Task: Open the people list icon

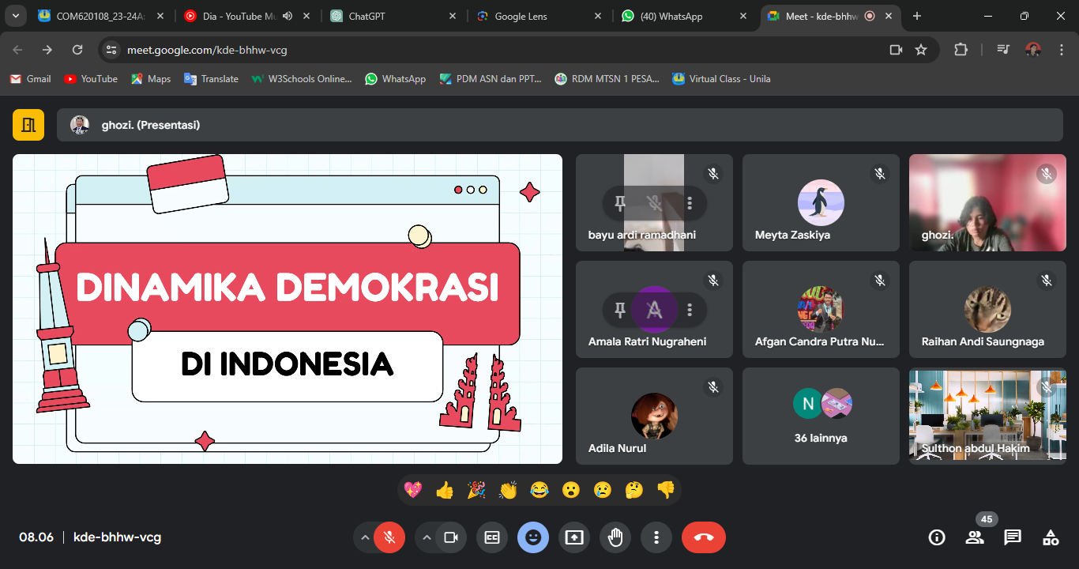Action: click(975, 537)
